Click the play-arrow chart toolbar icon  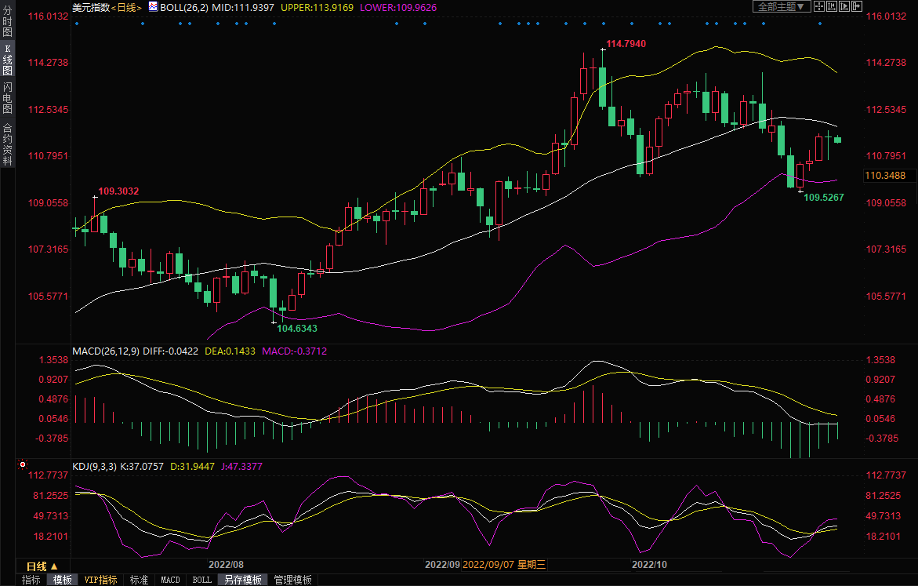pyautogui.click(x=844, y=6)
